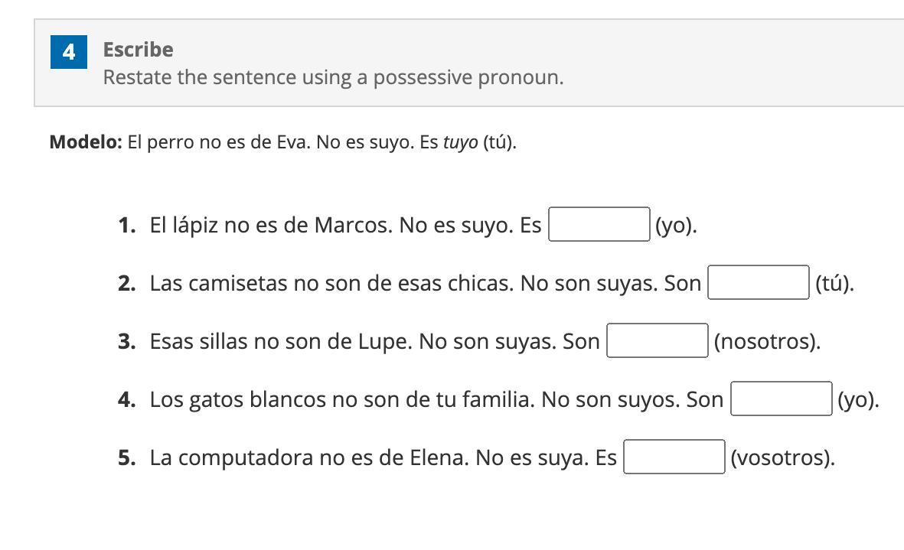This screenshot has width=904, height=550.
Task: Click the '(nosotros)' hint after the third blank
Action: pyautogui.click(x=767, y=341)
